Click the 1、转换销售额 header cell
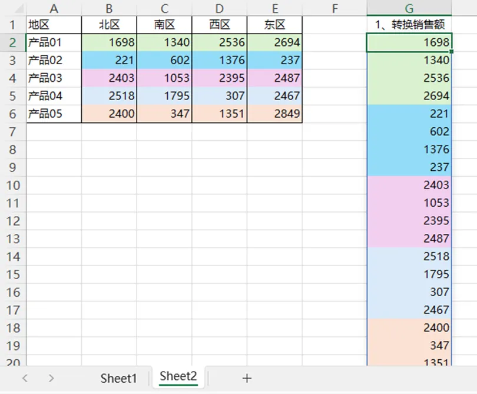Image resolution: width=477 pixels, height=394 pixels. click(x=409, y=25)
